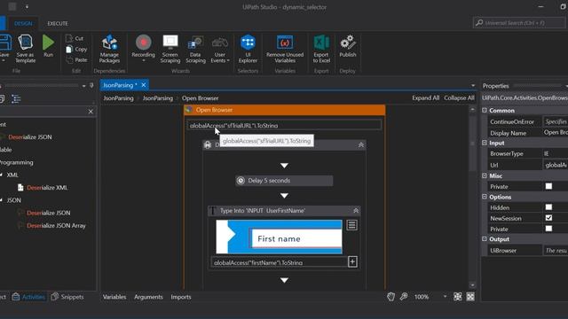
Task: Collapse the Input properties section
Action: click(x=485, y=143)
